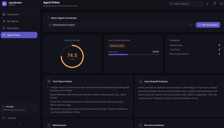The height and width of the screenshot is (128, 224).
Task: Open the Dashboard grid icon
Action: 4,14
